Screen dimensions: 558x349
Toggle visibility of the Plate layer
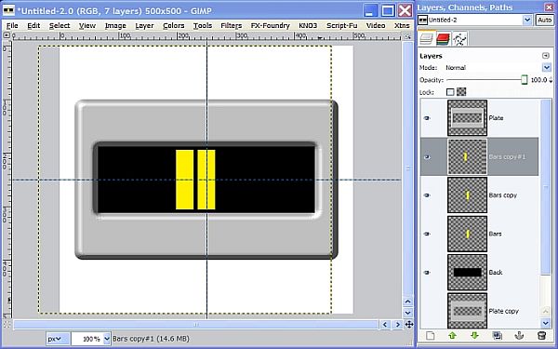pyautogui.click(x=427, y=118)
